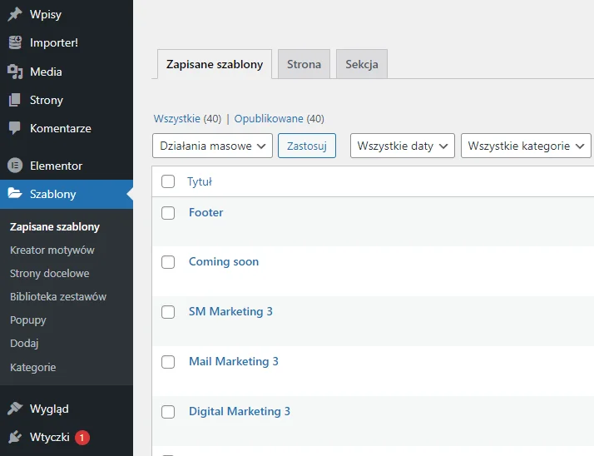
Task: Open the Digital Marketing 3 template
Action: click(x=240, y=411)
